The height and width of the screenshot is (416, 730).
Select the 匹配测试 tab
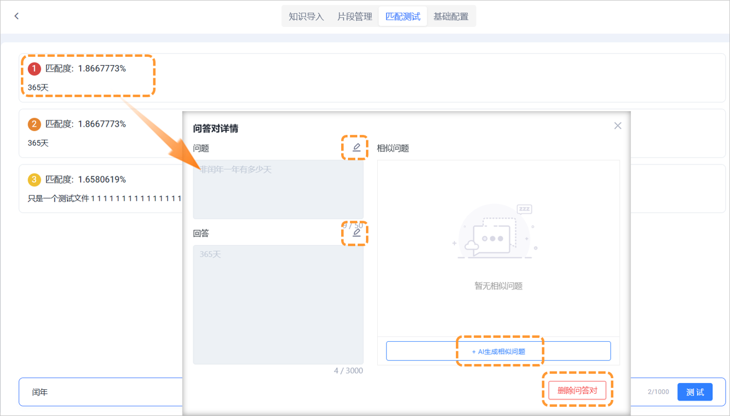tap(402, 17)
